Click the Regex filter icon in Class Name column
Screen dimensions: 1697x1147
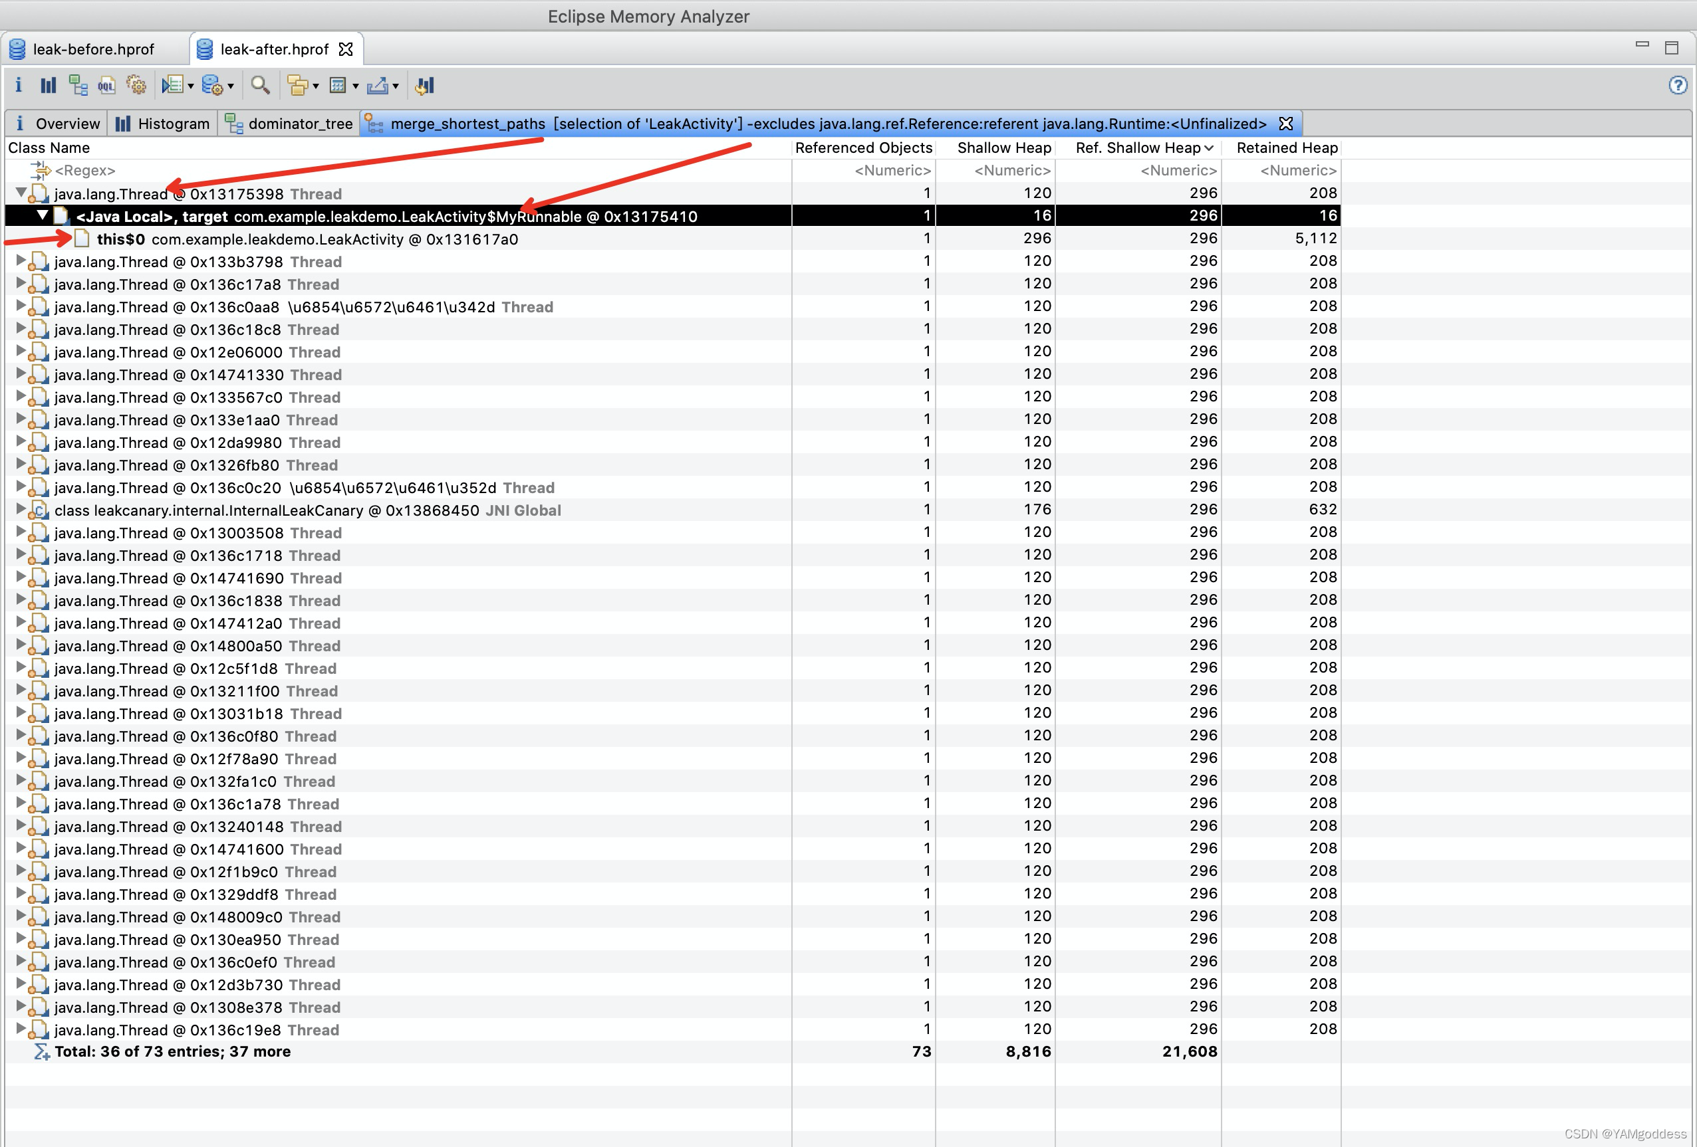[x=40, y=171]
